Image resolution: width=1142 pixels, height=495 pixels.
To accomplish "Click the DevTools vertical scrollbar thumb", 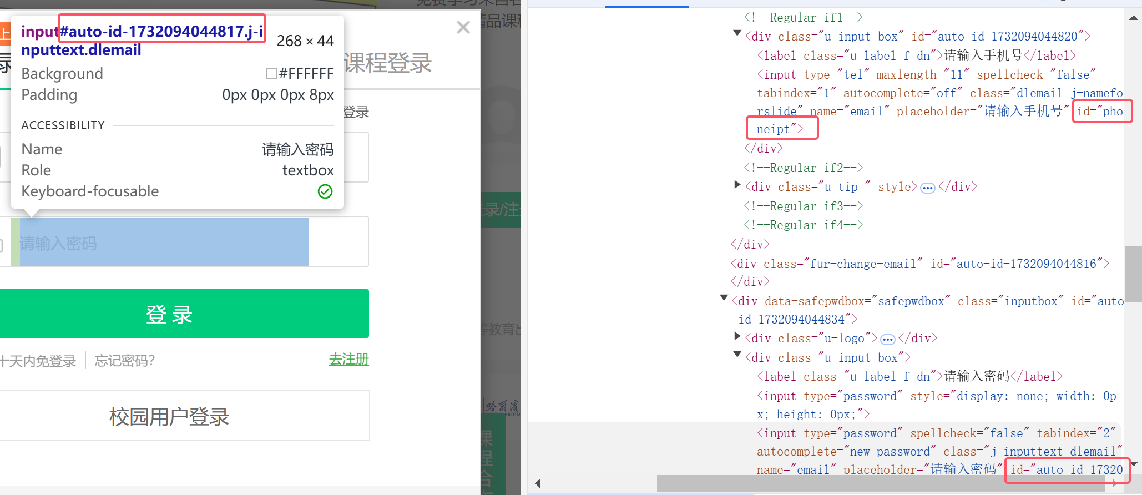I will pyautogui.click(x=1134, y=274).
